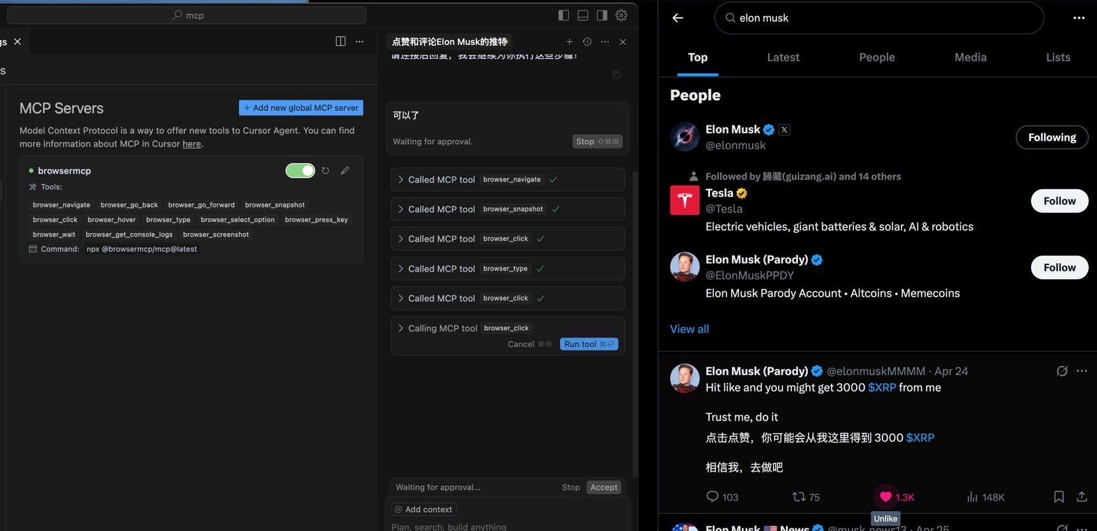
Task: Cancel the pending MCP tool call
Action: point(529,344)
